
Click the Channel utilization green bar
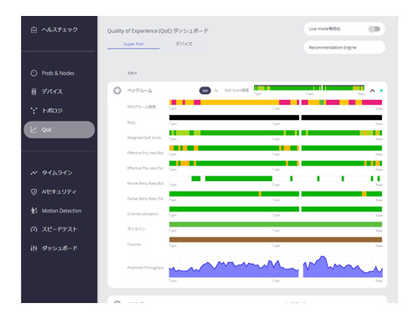tap(276, 209)
